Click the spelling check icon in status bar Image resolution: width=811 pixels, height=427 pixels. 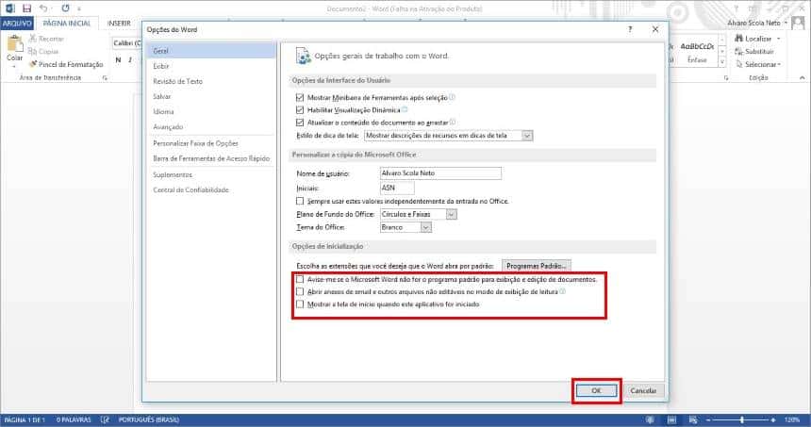[x=105, y=419]
